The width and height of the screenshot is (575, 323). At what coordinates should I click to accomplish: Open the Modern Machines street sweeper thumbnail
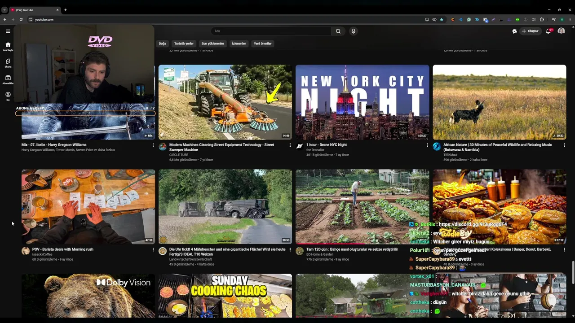[225, 102]
